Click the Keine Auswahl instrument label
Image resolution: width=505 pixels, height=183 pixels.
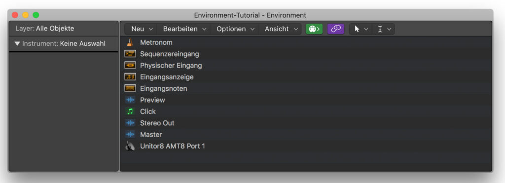pyautogui.click(x=82, y=43)
